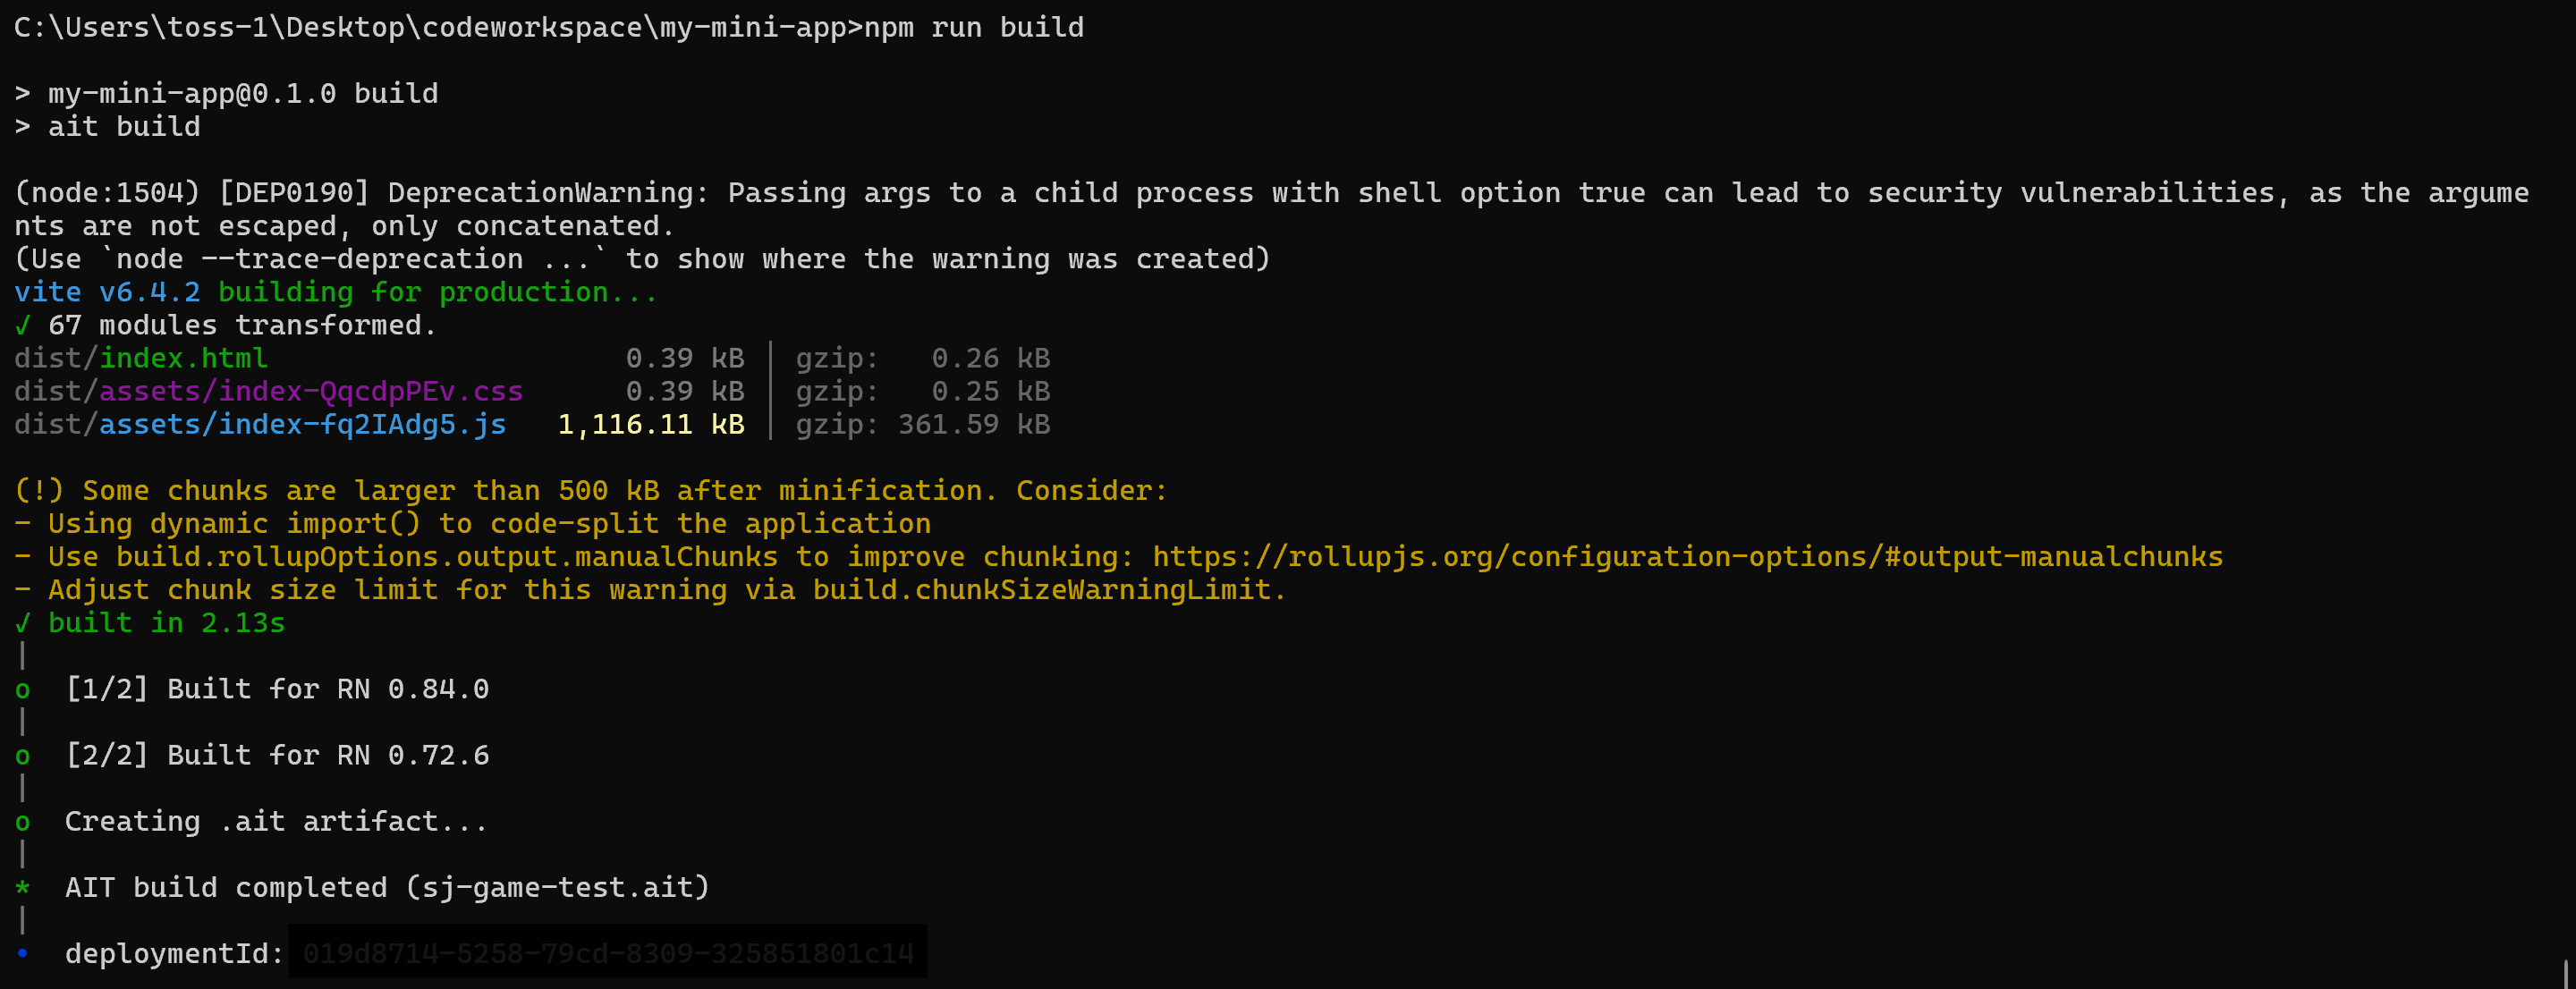The width and height of the screenshot is (2576, 989).
Task: Click the yellow (!) warning marker
Action: (x=39, y=491)
